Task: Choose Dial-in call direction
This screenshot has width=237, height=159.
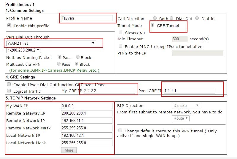Action: click(x=197, y=18)
